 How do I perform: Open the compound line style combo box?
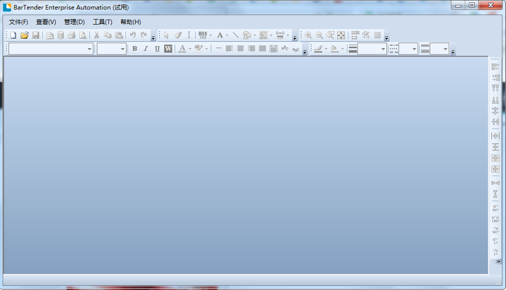440,49
